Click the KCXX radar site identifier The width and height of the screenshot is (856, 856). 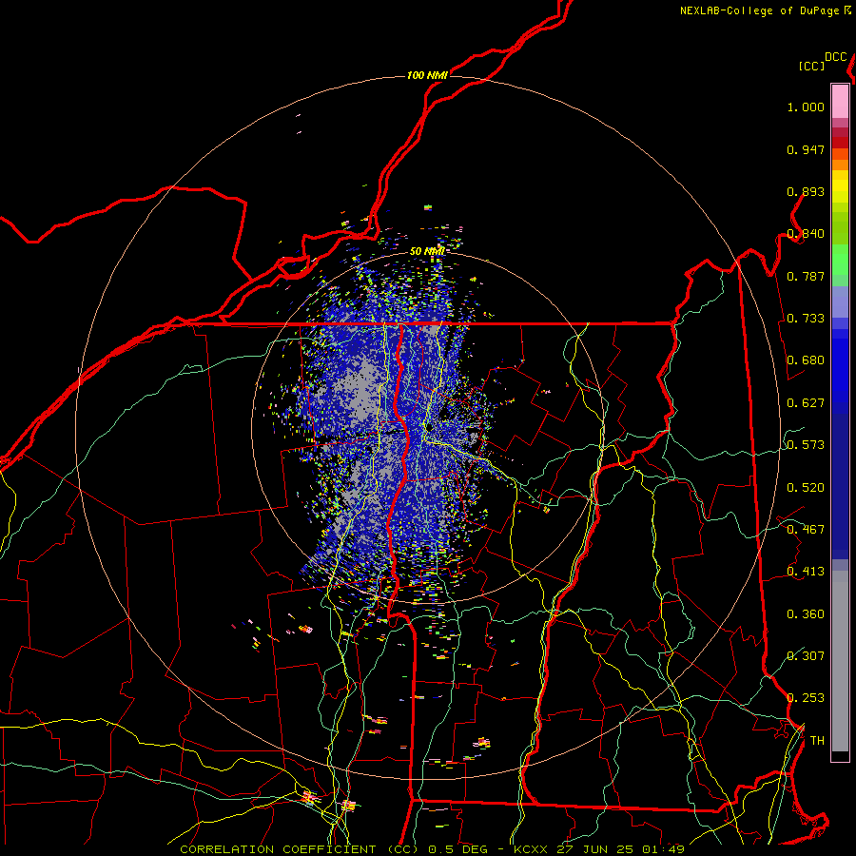click(530, 849)
